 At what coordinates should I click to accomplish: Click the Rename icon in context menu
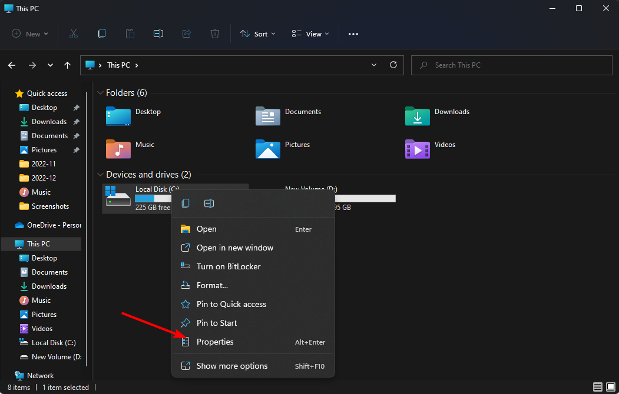[209, 203]
